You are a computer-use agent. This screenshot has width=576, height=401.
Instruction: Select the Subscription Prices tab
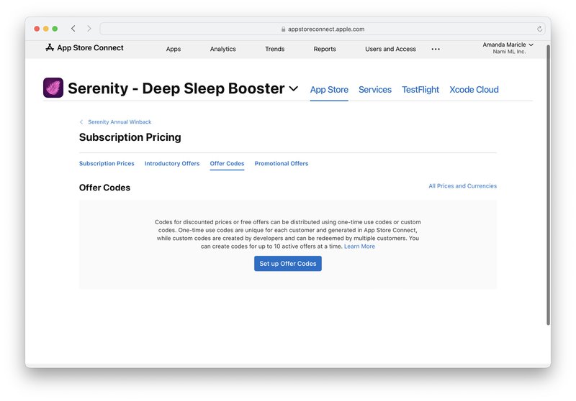107,163
